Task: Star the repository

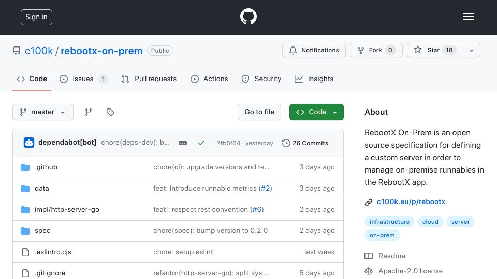Action: coord(435,50)
